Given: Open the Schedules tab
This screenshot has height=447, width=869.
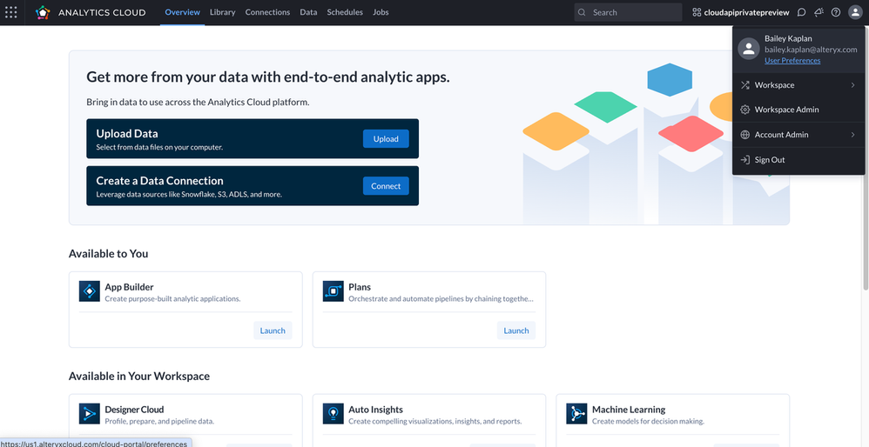Looking at the screenshot, I should pyautogui.click(x=345, y=12).
